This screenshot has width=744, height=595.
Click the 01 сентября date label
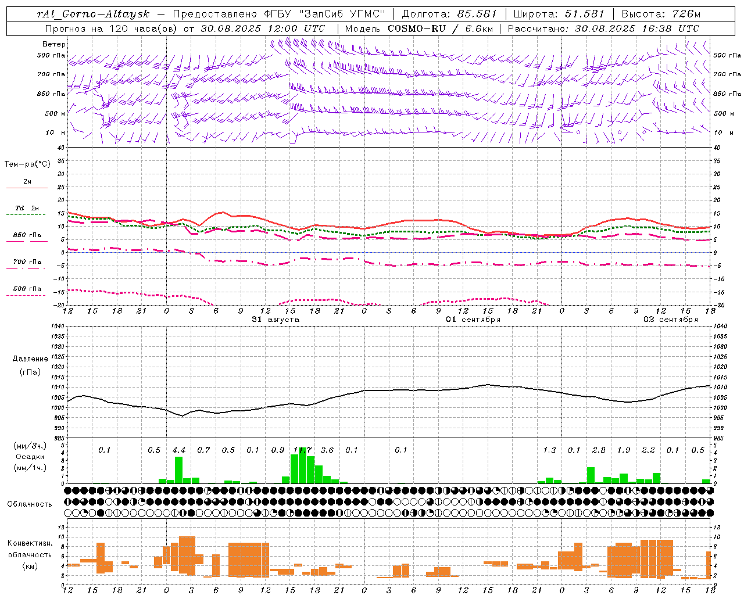coord(473,320)
